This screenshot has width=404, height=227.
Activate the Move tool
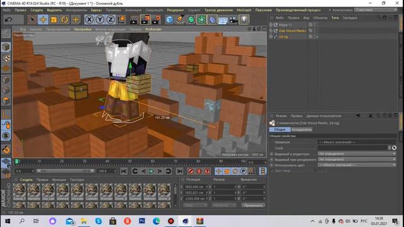pos(43,20)
